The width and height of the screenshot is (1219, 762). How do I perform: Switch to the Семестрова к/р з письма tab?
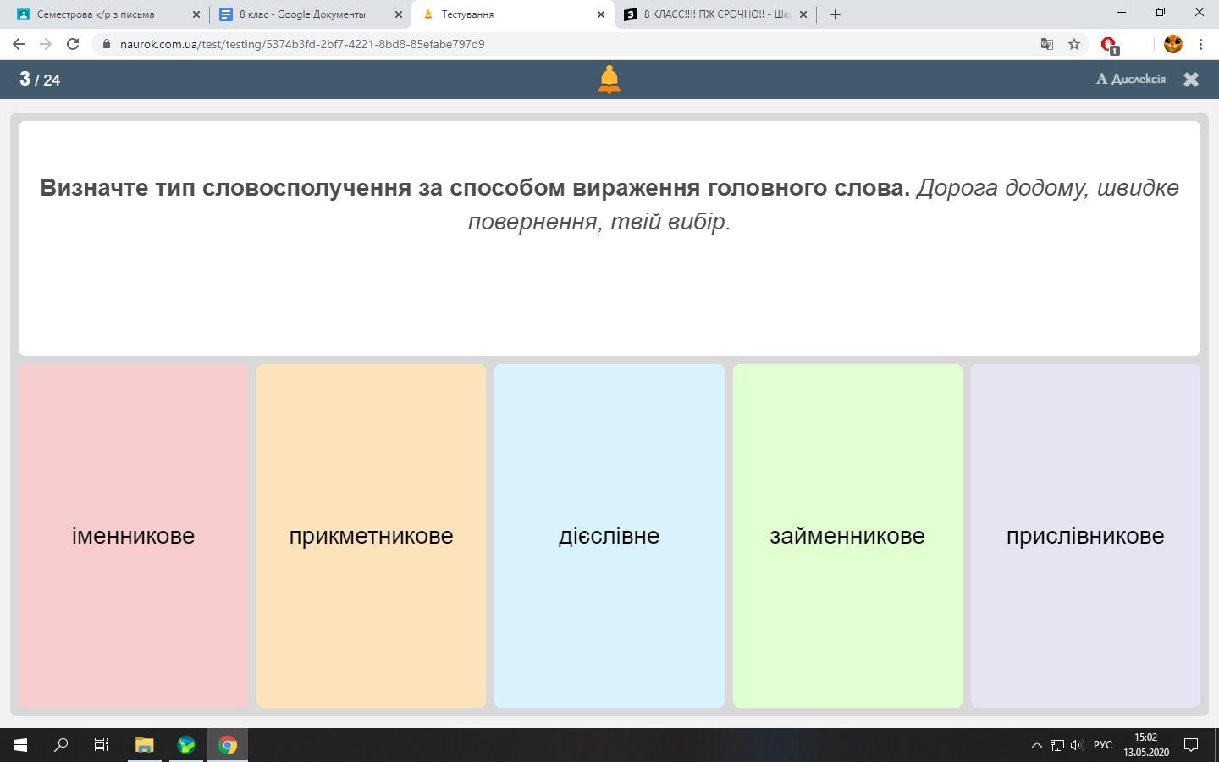[96, 14]
